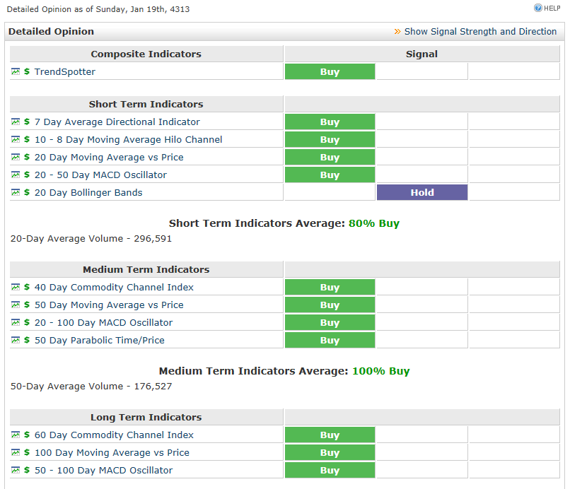Click chart icon beside 50 Day Parabolic Time/Price

[16, 340]
